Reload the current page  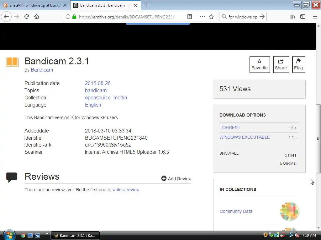pyautogui.click(x=27, y=17)
